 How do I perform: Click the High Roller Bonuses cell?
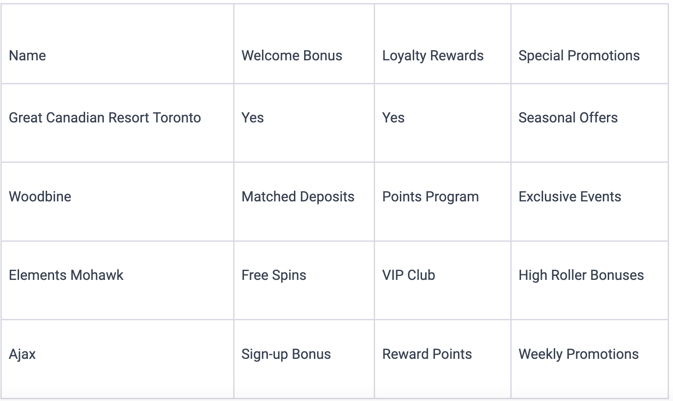tap(581, 275)
